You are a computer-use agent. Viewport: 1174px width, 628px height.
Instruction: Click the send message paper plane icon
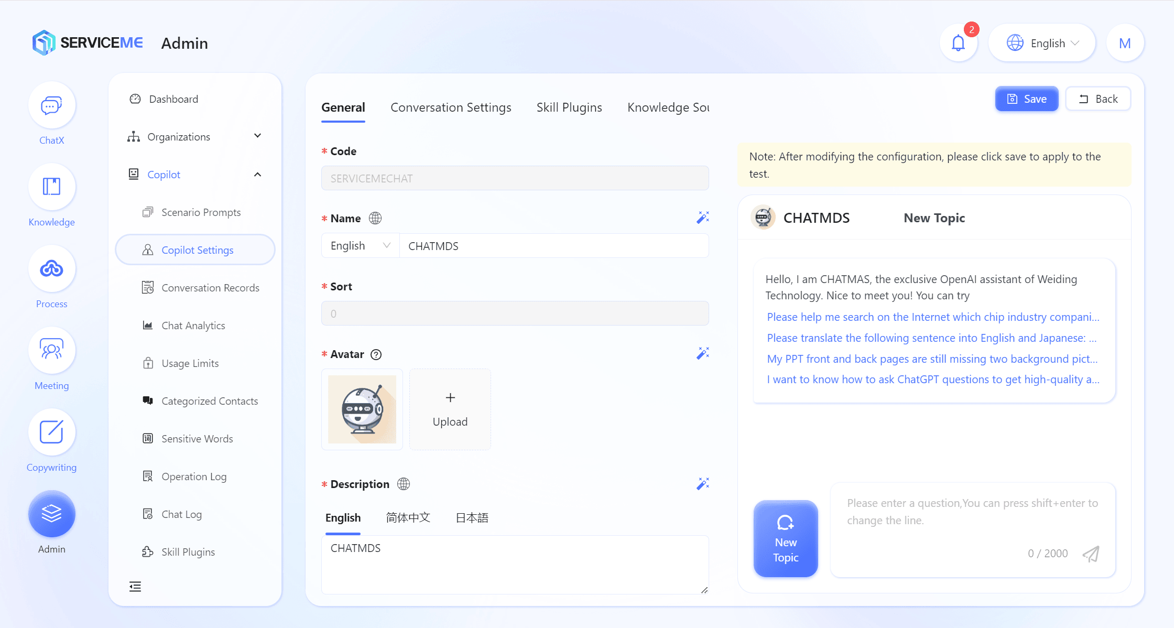[1091, 554]
